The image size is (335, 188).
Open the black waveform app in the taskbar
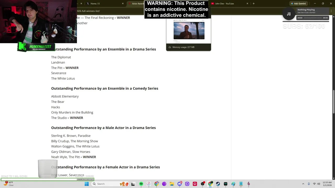(x=226, y=184)
